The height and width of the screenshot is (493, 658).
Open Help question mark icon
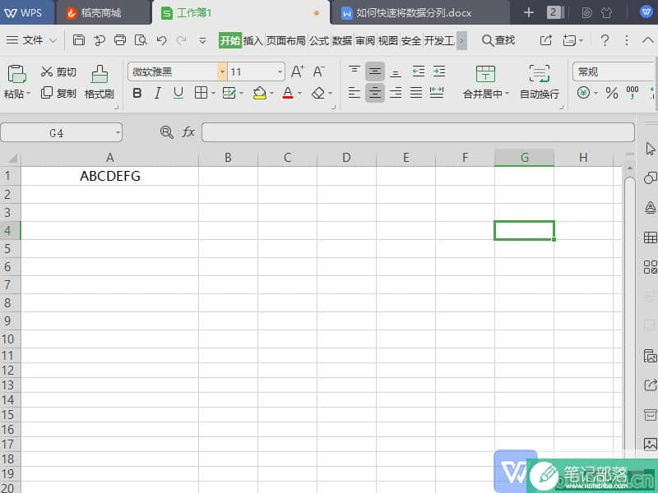[x=605, y=40]
